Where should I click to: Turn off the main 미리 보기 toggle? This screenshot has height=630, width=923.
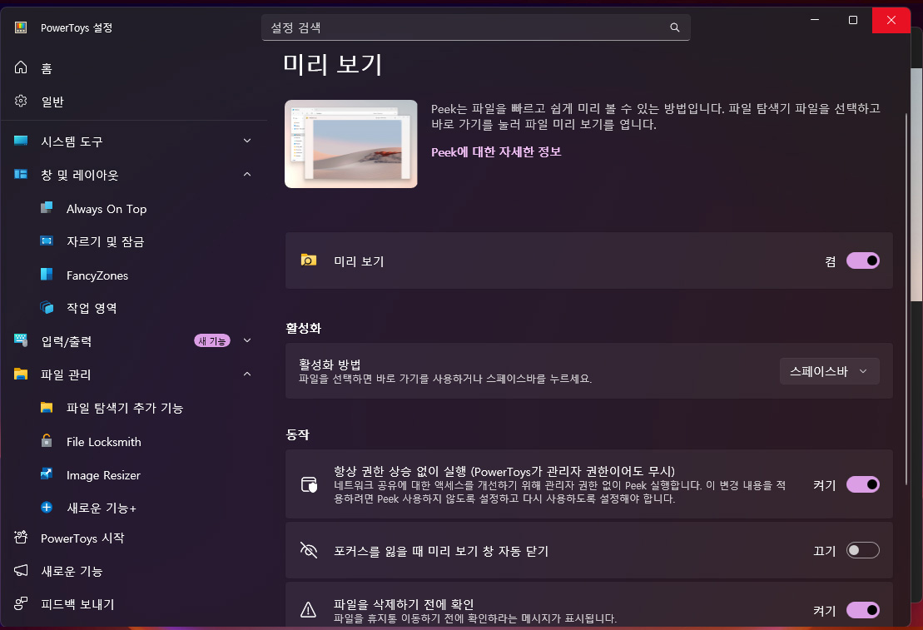pyautogui.click(x=863, y=260)
